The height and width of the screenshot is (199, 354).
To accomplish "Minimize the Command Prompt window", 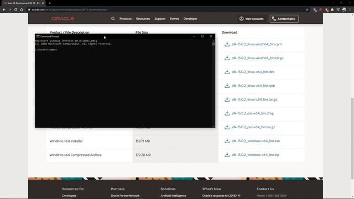I will click(194, 36).
